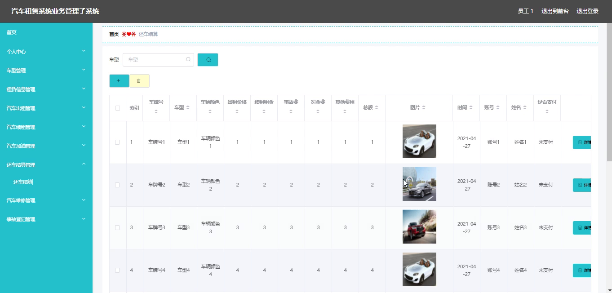Viewport: 612px width, 293px height.
Task: Open white convertible image in row 1
Action: [x=419, y=141]
